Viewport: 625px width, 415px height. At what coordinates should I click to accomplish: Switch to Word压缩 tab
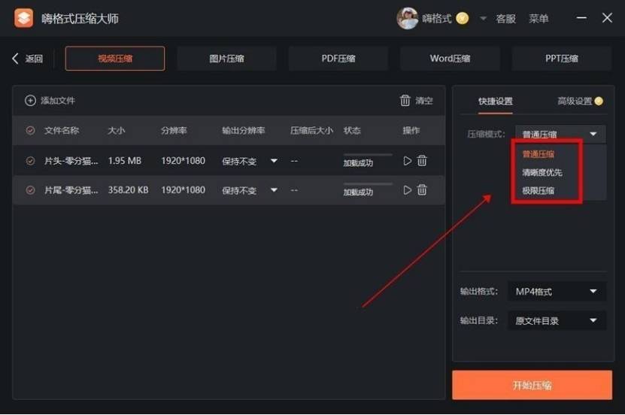[450, 59]
